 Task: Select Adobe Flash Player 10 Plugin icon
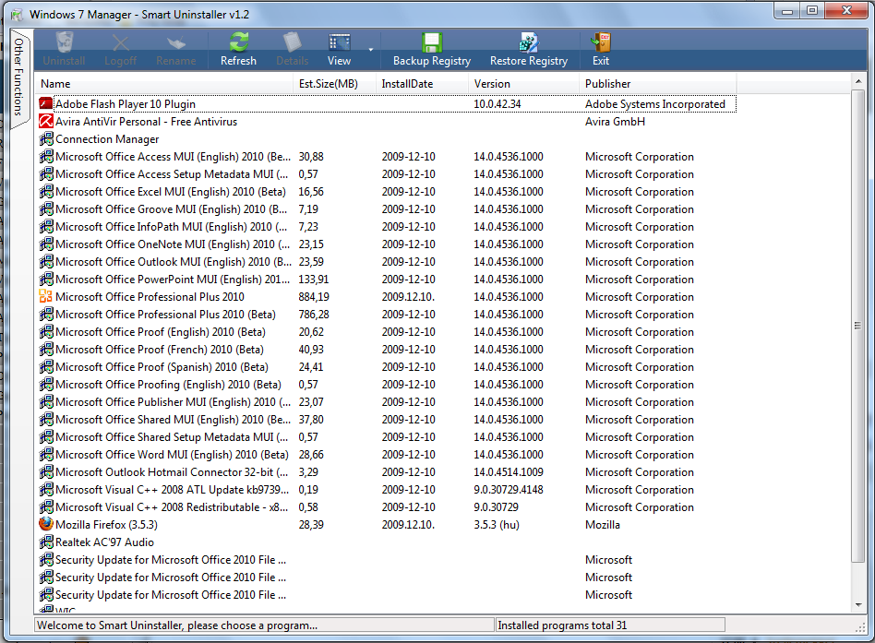click(46, 103)
